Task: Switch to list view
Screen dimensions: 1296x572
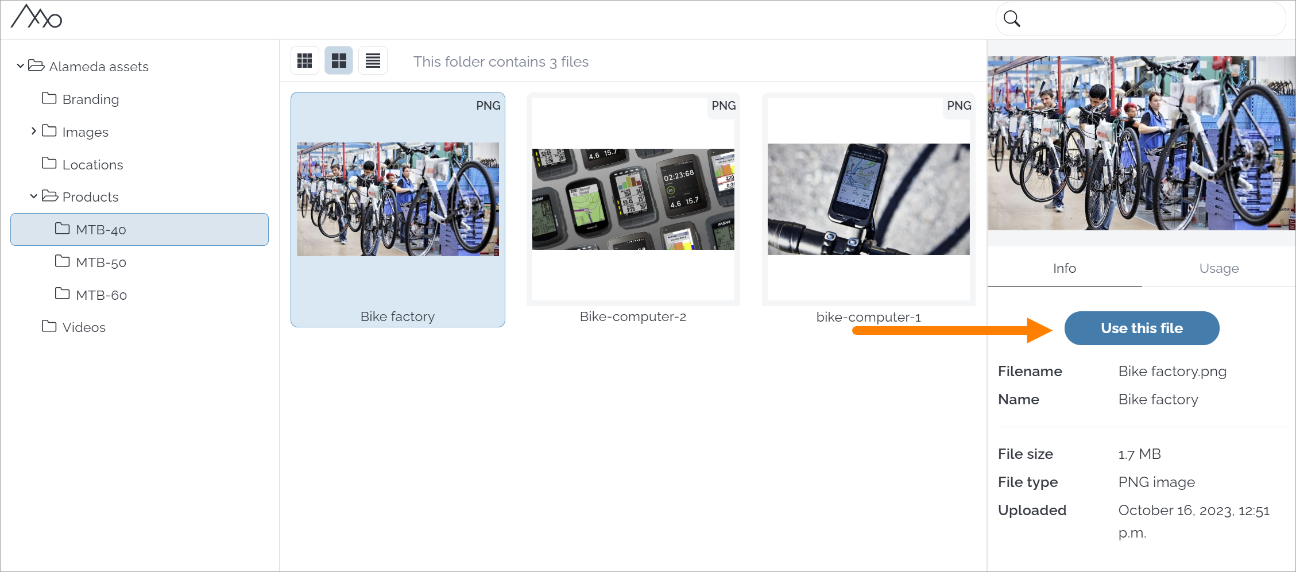Action: pos(373,60)
